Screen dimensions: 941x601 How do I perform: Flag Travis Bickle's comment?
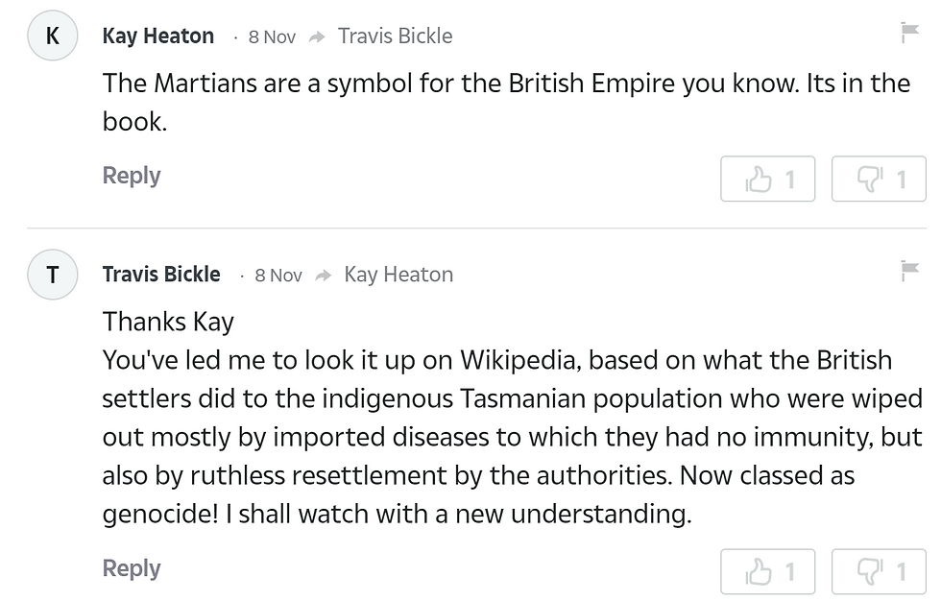910,271
